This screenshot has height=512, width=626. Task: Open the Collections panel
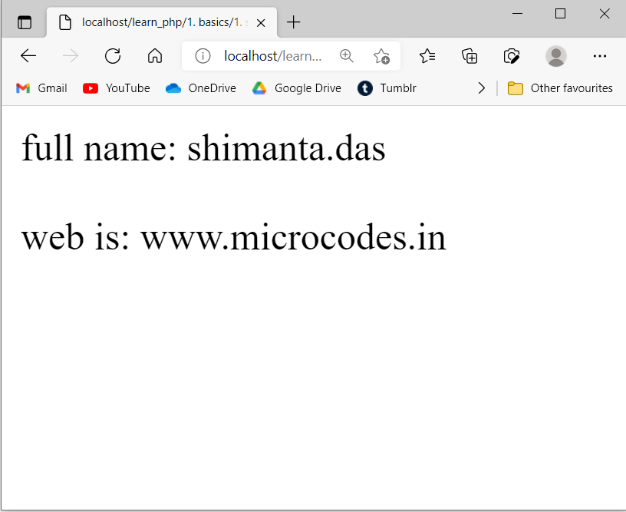point(470,56)
